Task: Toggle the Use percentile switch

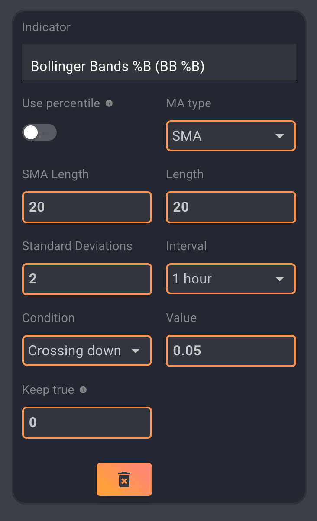Action: (x=39, y=133)
